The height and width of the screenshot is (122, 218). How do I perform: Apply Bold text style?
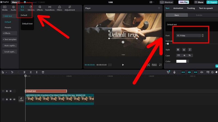[x=178, y=50]
